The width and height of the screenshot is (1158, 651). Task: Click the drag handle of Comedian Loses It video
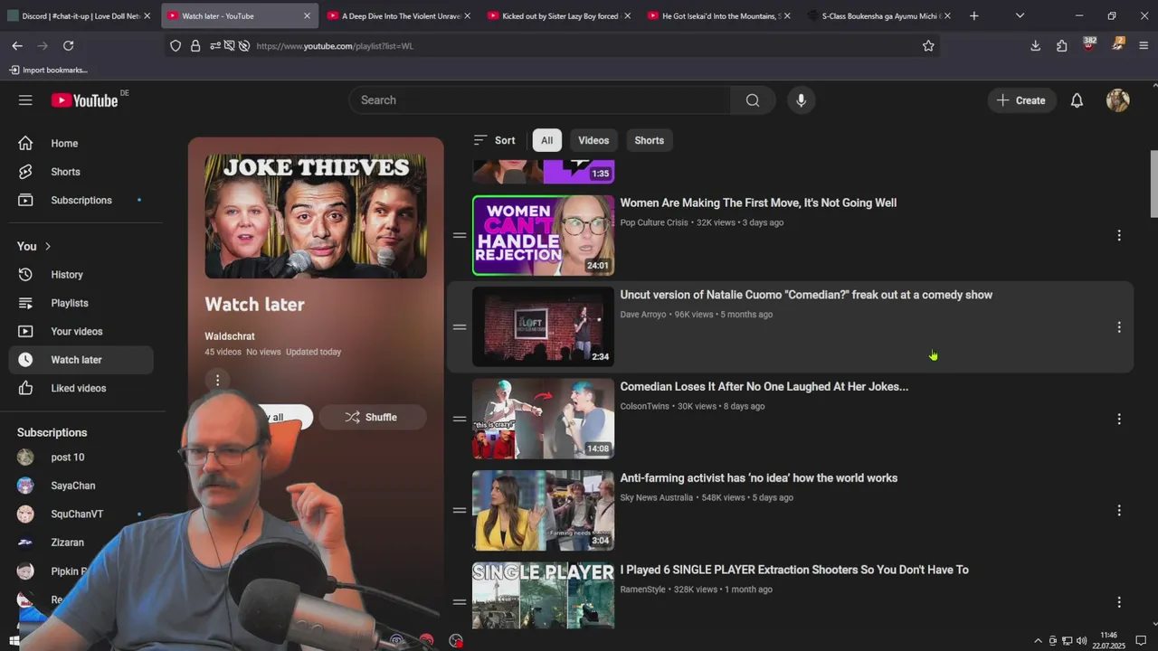[460, 419]
